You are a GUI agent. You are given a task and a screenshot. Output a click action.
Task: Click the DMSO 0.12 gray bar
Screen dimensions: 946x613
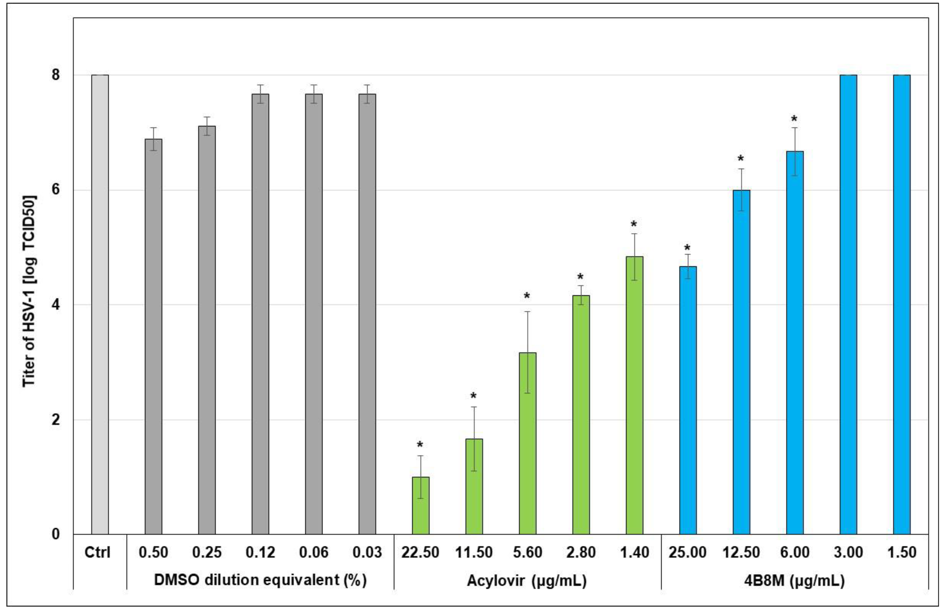(260, 314)
